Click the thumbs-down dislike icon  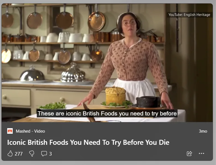[x=32, y=154]
